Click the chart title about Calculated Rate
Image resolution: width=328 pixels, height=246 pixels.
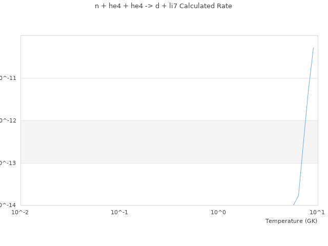163,6
